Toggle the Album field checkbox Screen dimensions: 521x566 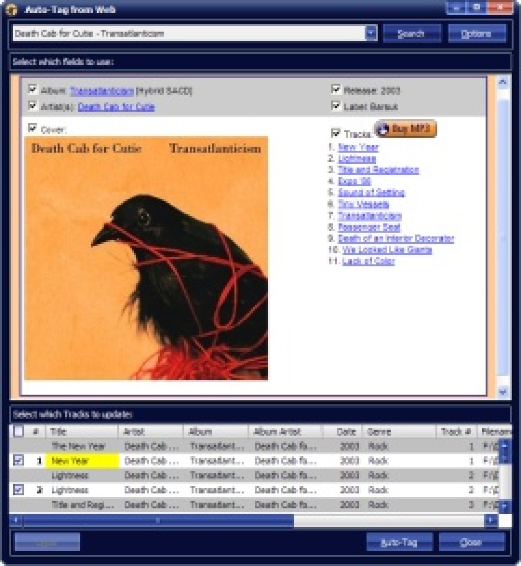33,89
